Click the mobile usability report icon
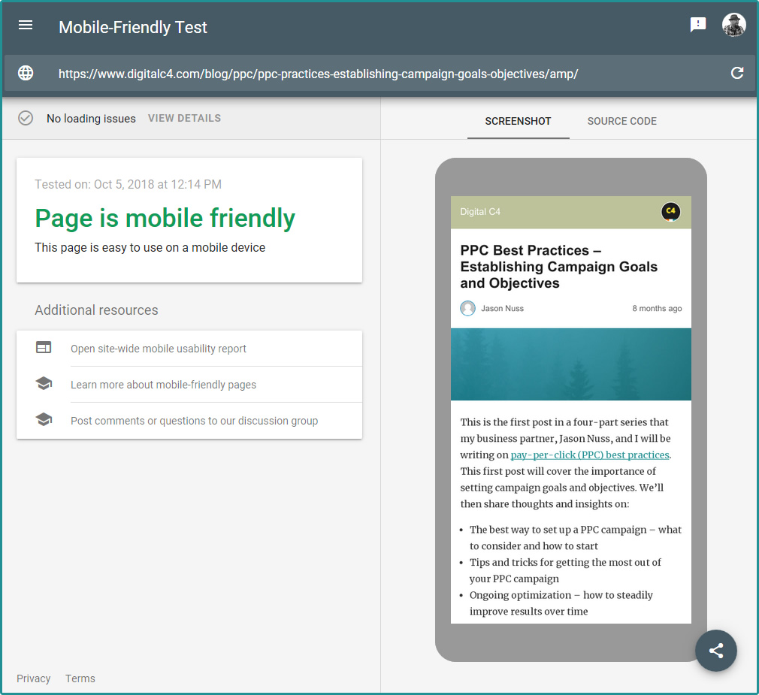This screenshot has width=759, height=695. (44, 348)
